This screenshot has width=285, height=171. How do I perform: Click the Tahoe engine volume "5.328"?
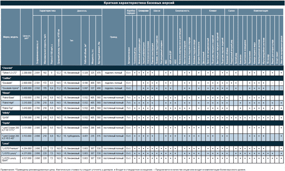coord(85,73)
